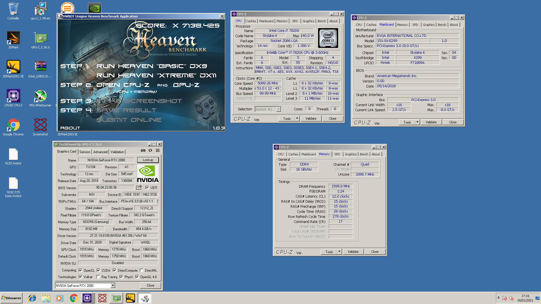
Task: Click Intel Core i7 logo in CPU-Z
Action: (x=328, y=38)
